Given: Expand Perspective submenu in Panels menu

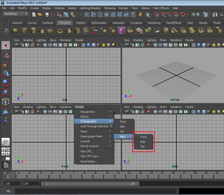Looking at the screenshot, I should (94, 111).
